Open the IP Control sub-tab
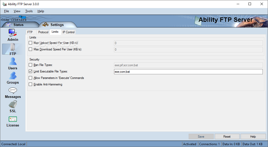The height and width of the screenshot is (147, 268). (x=69, y=32)
